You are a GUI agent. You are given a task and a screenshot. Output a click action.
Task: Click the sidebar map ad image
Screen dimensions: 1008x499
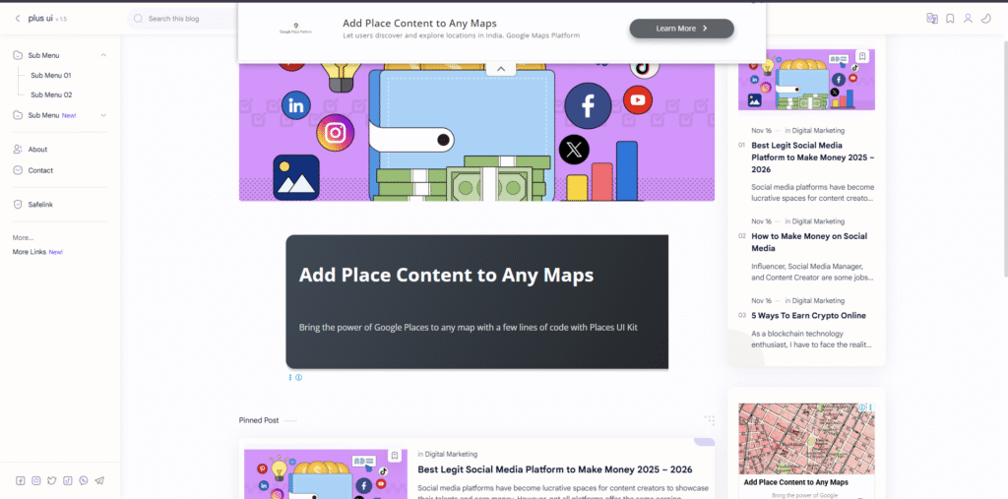(x=807, y=439)
